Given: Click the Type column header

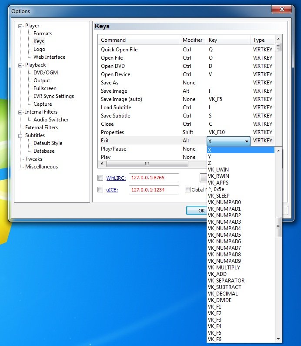Looking at the screenshot, I should point(263,40).
